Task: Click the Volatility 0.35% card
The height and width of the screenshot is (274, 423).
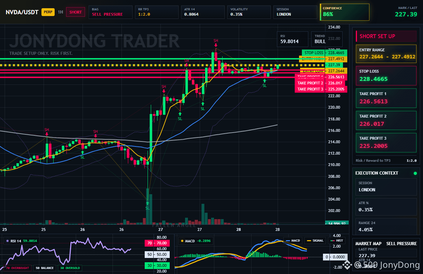Action: (249, 12)
